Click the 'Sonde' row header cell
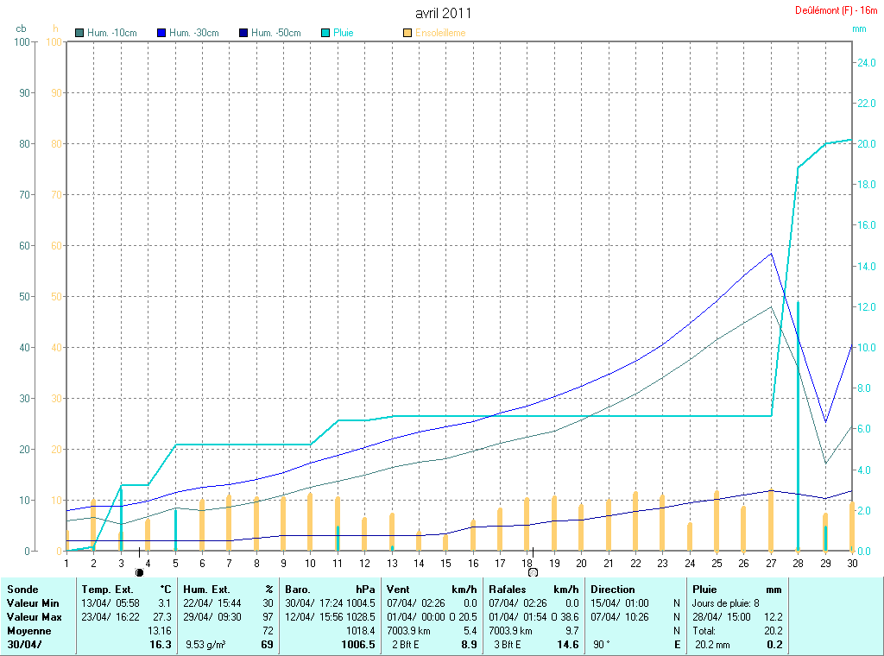884x656 pixels. (22, 590)
